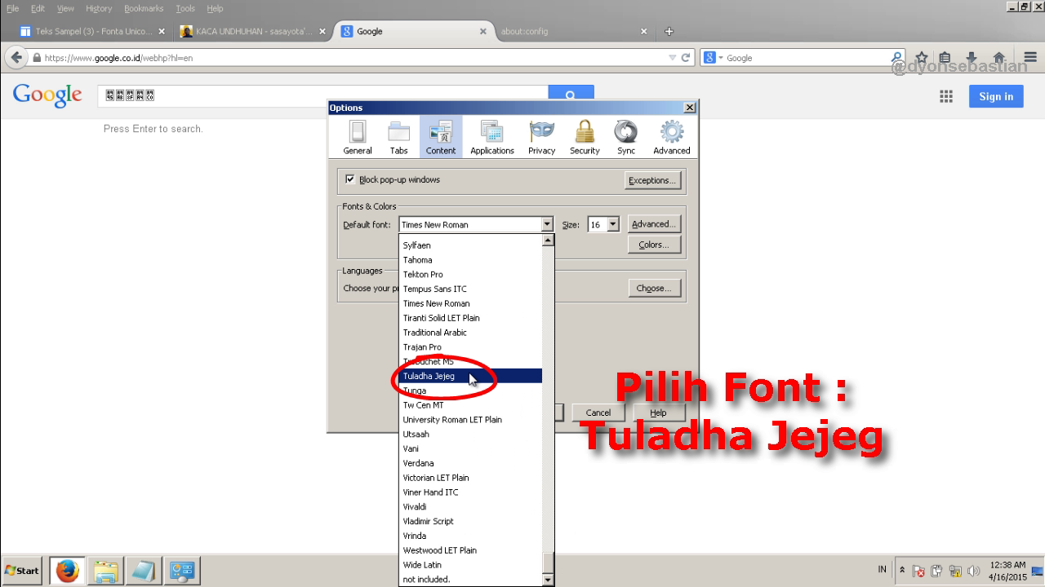The image size is (1045, 587).
Task: Show hidden tray icons
Action: click(x=902, y=571)
